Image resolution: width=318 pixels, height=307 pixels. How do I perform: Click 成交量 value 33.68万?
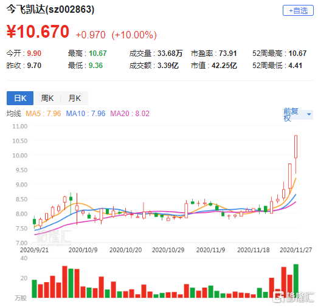[x=170, y=53]
